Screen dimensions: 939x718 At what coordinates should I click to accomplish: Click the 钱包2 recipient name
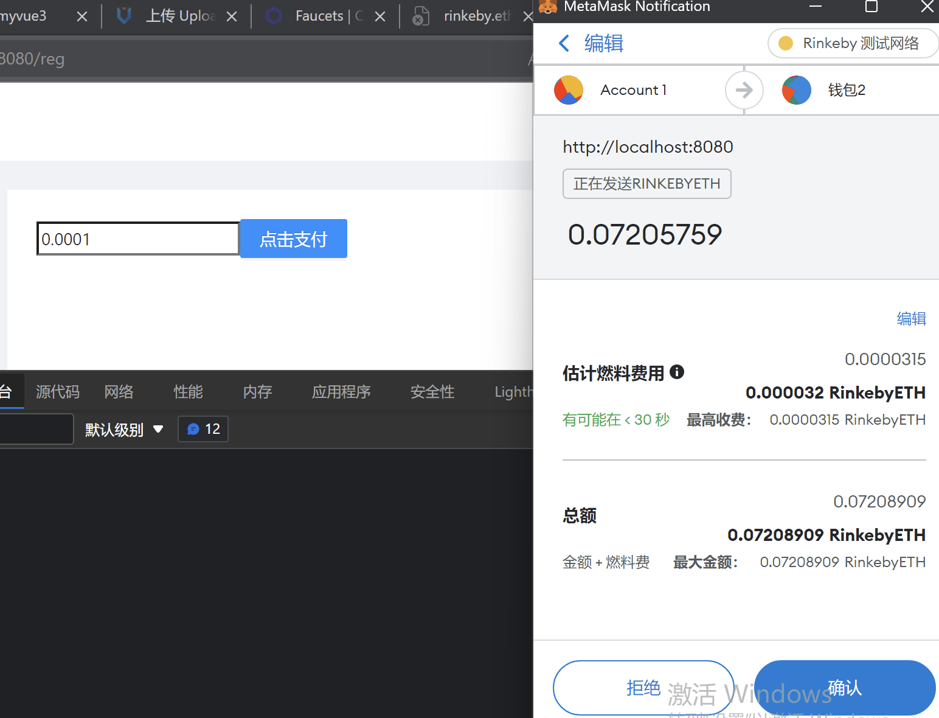(847, 90)
